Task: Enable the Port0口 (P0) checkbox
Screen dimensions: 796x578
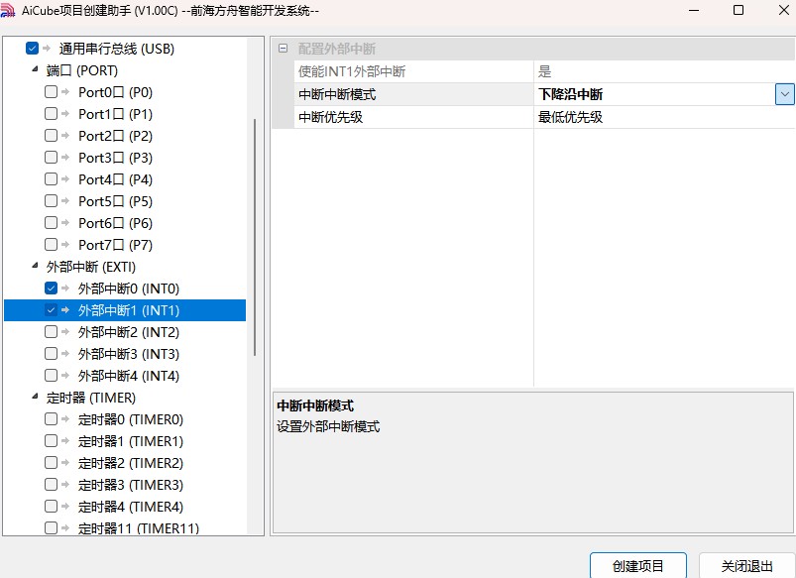Action: 51,92
